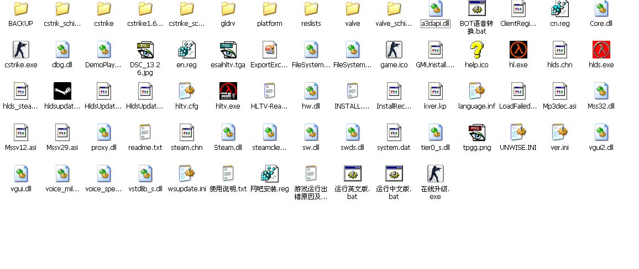Open the valve folder
Image resolution: width=639 pixels, height=269 pixels.
[352, 8]
